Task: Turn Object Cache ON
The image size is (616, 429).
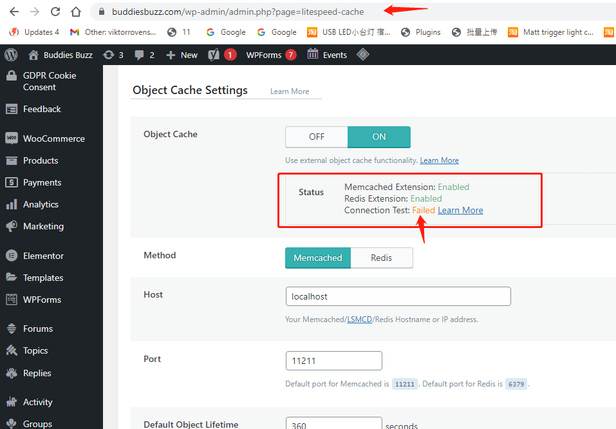Action: click(x=379, y=137)
